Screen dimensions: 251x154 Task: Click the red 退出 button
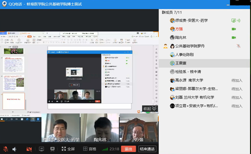click(128, 149)
